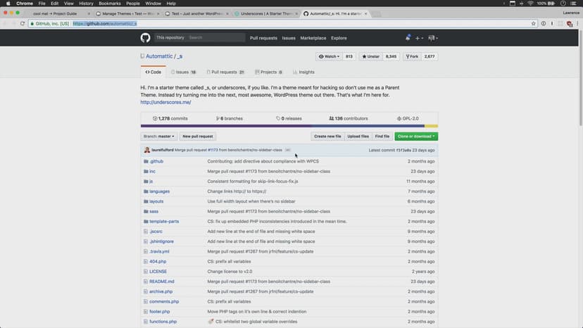Click the Find file button

point(382,137)
